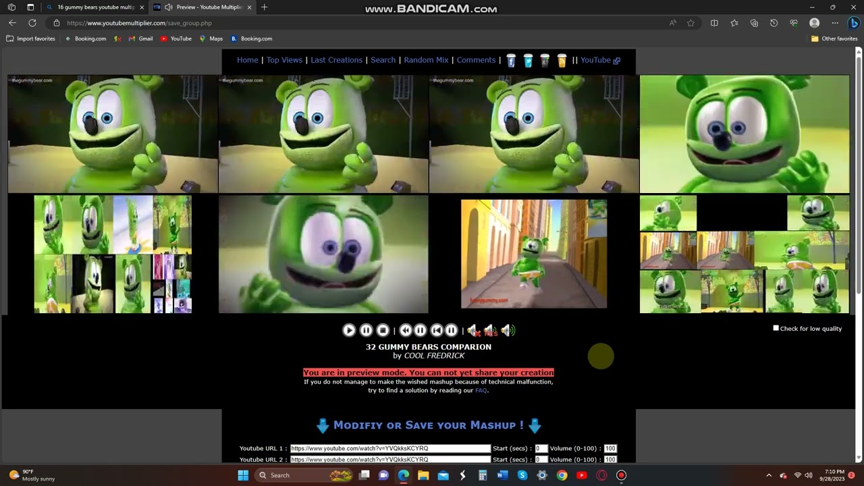Open File Explorer from taskbar
The height and width of the screenshot is (486, 864).
click(x=423, y=475)
